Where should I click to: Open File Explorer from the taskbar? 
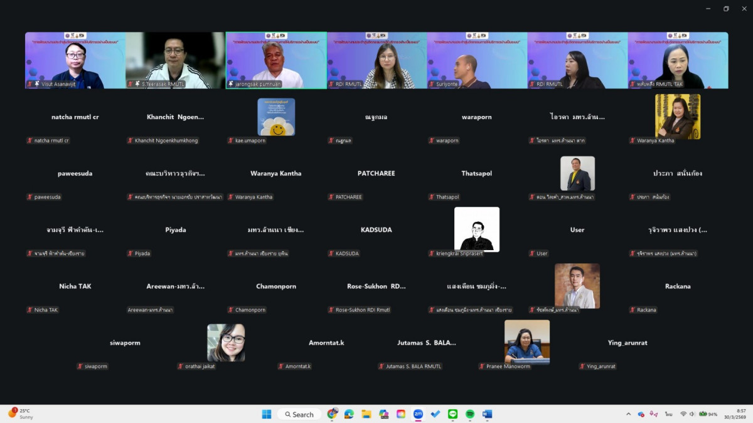click(366, 414)
